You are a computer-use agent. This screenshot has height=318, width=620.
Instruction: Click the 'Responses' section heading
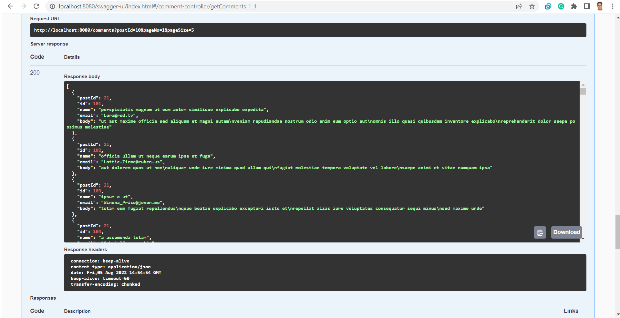click(x=43, y=298)
